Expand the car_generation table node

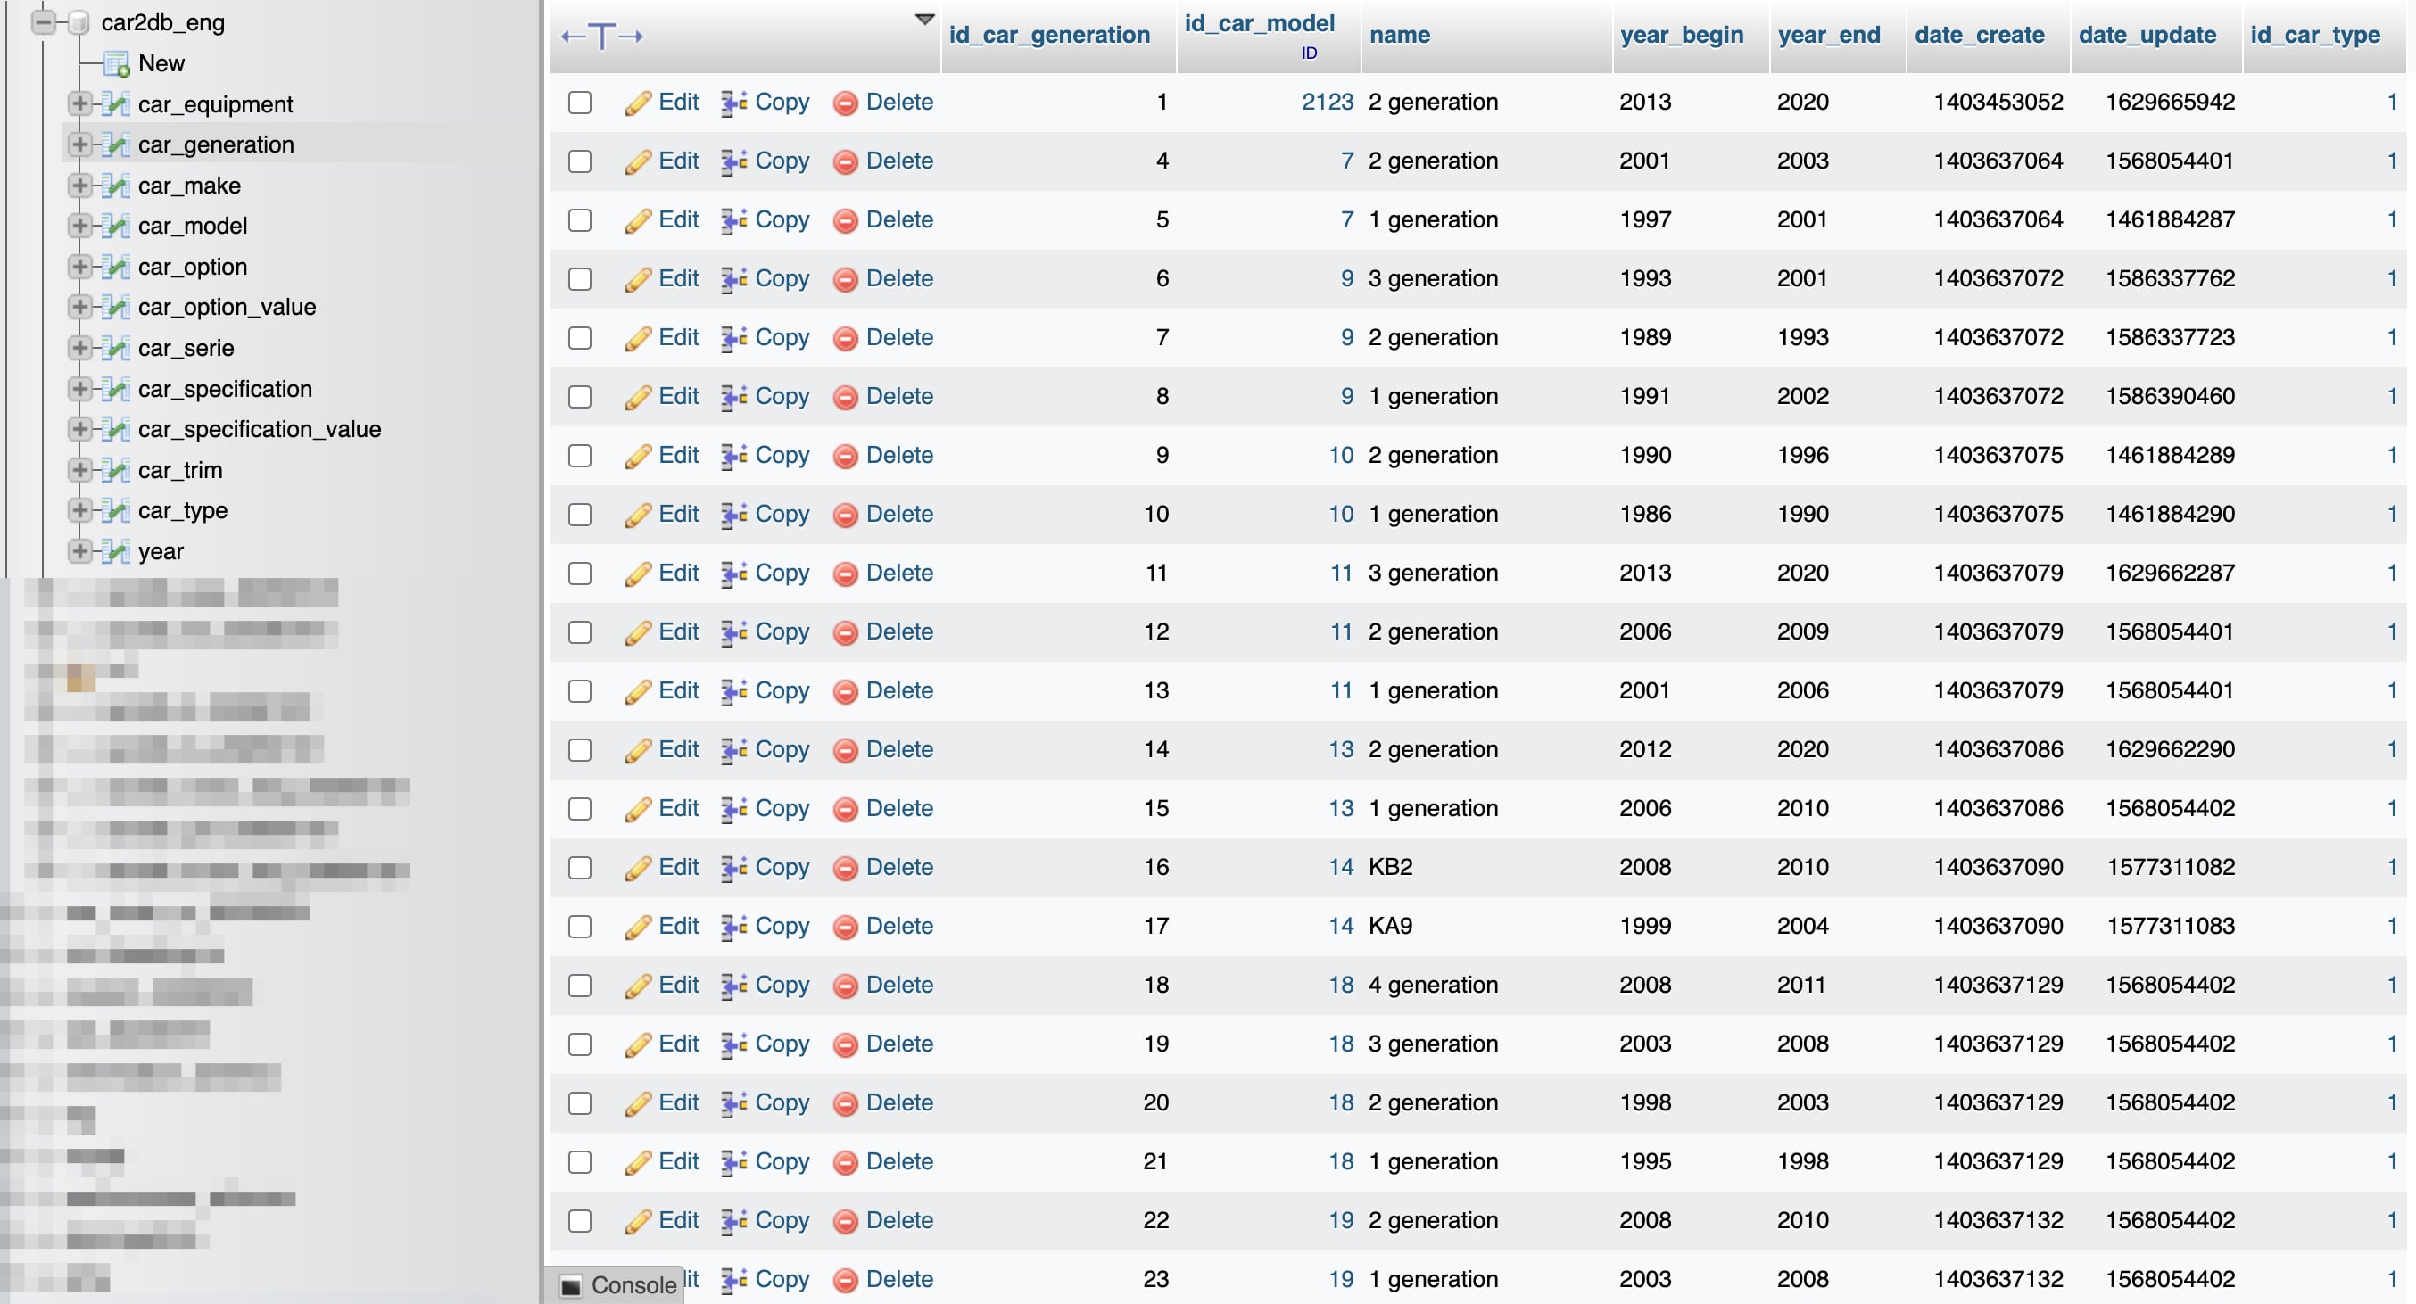click(x=79, y=144)
